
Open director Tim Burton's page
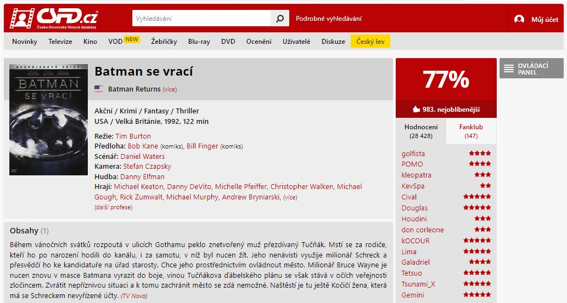tap(133, 136)
